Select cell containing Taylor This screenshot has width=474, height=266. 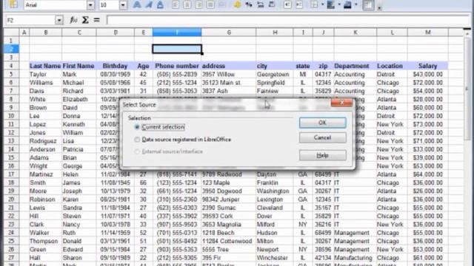tap(45, 74)
